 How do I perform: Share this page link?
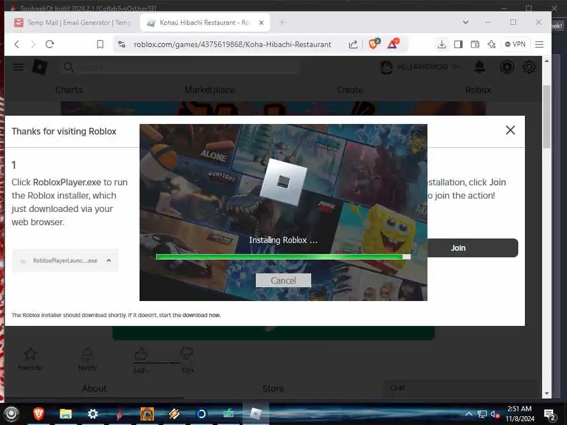pos(353,44)
